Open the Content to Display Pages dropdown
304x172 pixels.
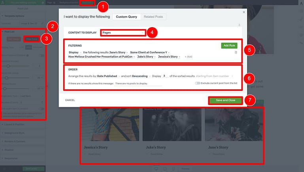click(123, 33)
